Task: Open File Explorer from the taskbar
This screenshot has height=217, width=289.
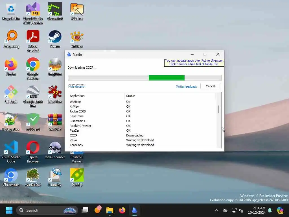Action: click(110, 210)
